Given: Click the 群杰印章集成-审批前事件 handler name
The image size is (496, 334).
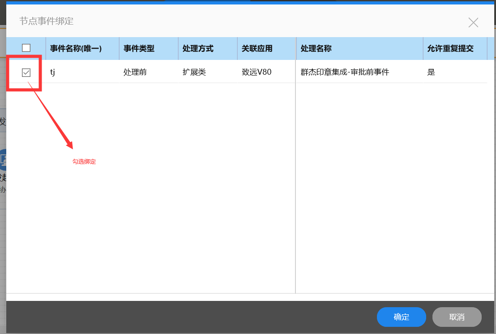Looking at the screenshot, I should [x=345, y=72].
